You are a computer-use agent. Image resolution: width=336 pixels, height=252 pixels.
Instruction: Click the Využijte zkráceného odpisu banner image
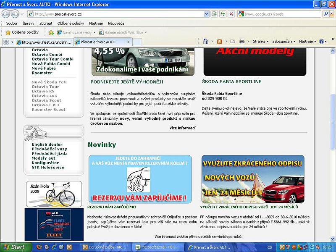(253, 179)
